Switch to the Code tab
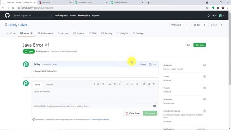The image size is (231, 130). click(11, 33)
